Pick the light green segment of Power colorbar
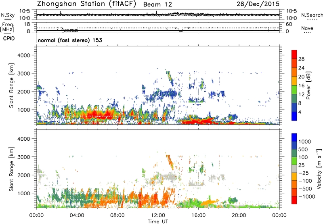The image size is (323, 224). click(x=294, y=90)
